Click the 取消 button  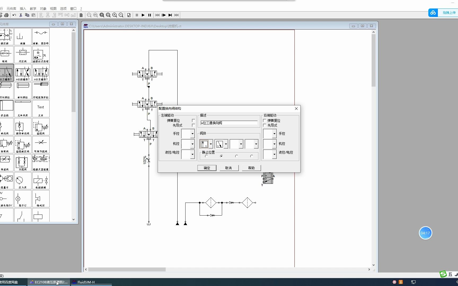click(x=228, y=168)
